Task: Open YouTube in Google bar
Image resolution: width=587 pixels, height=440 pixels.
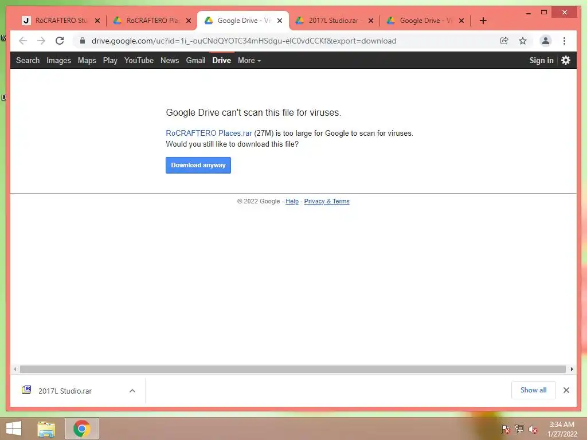Action: tap(139, 60)
